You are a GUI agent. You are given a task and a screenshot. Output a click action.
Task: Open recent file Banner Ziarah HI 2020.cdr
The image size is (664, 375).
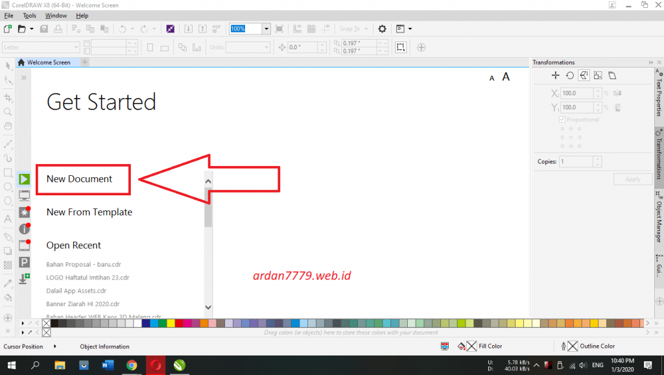click(82, 304)
